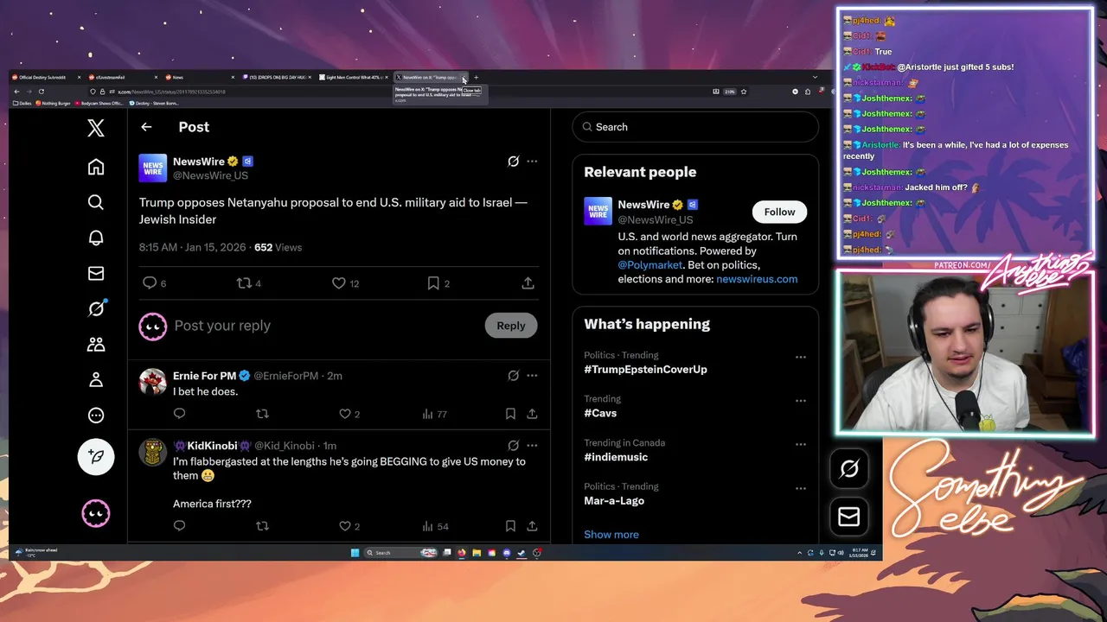The image size is (1107, 622).
Task: Click Show more under What's happening
Action: click(611, 534)
